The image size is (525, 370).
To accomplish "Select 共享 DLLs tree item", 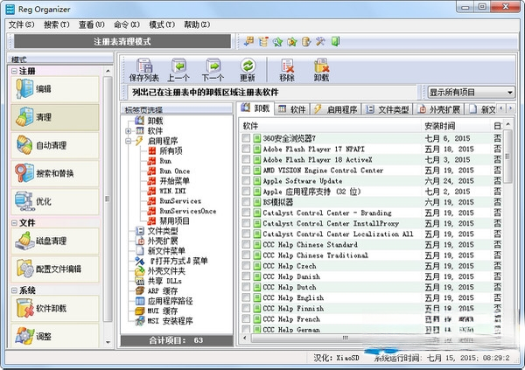I will click(164, 281).
